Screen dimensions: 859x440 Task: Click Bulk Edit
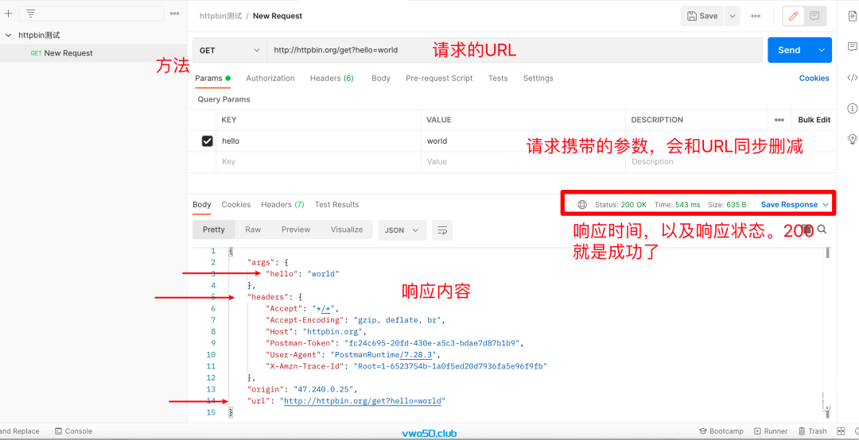pos(814,120)
